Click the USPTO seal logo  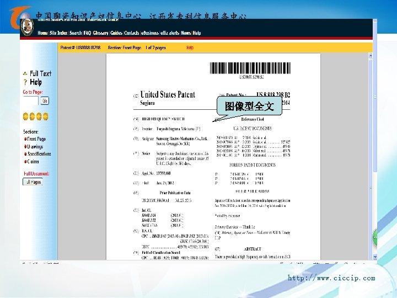click(28, 28)
